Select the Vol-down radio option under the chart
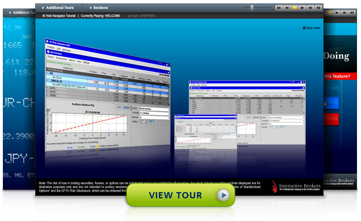Viewport: 361px width, 221px height. (x=75, y=147)
